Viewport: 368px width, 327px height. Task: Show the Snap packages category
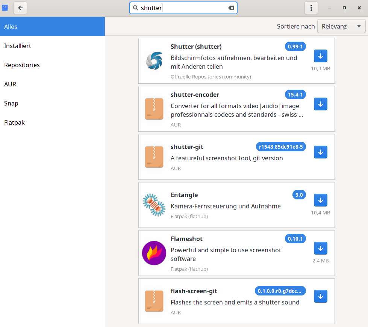point(11,103)
